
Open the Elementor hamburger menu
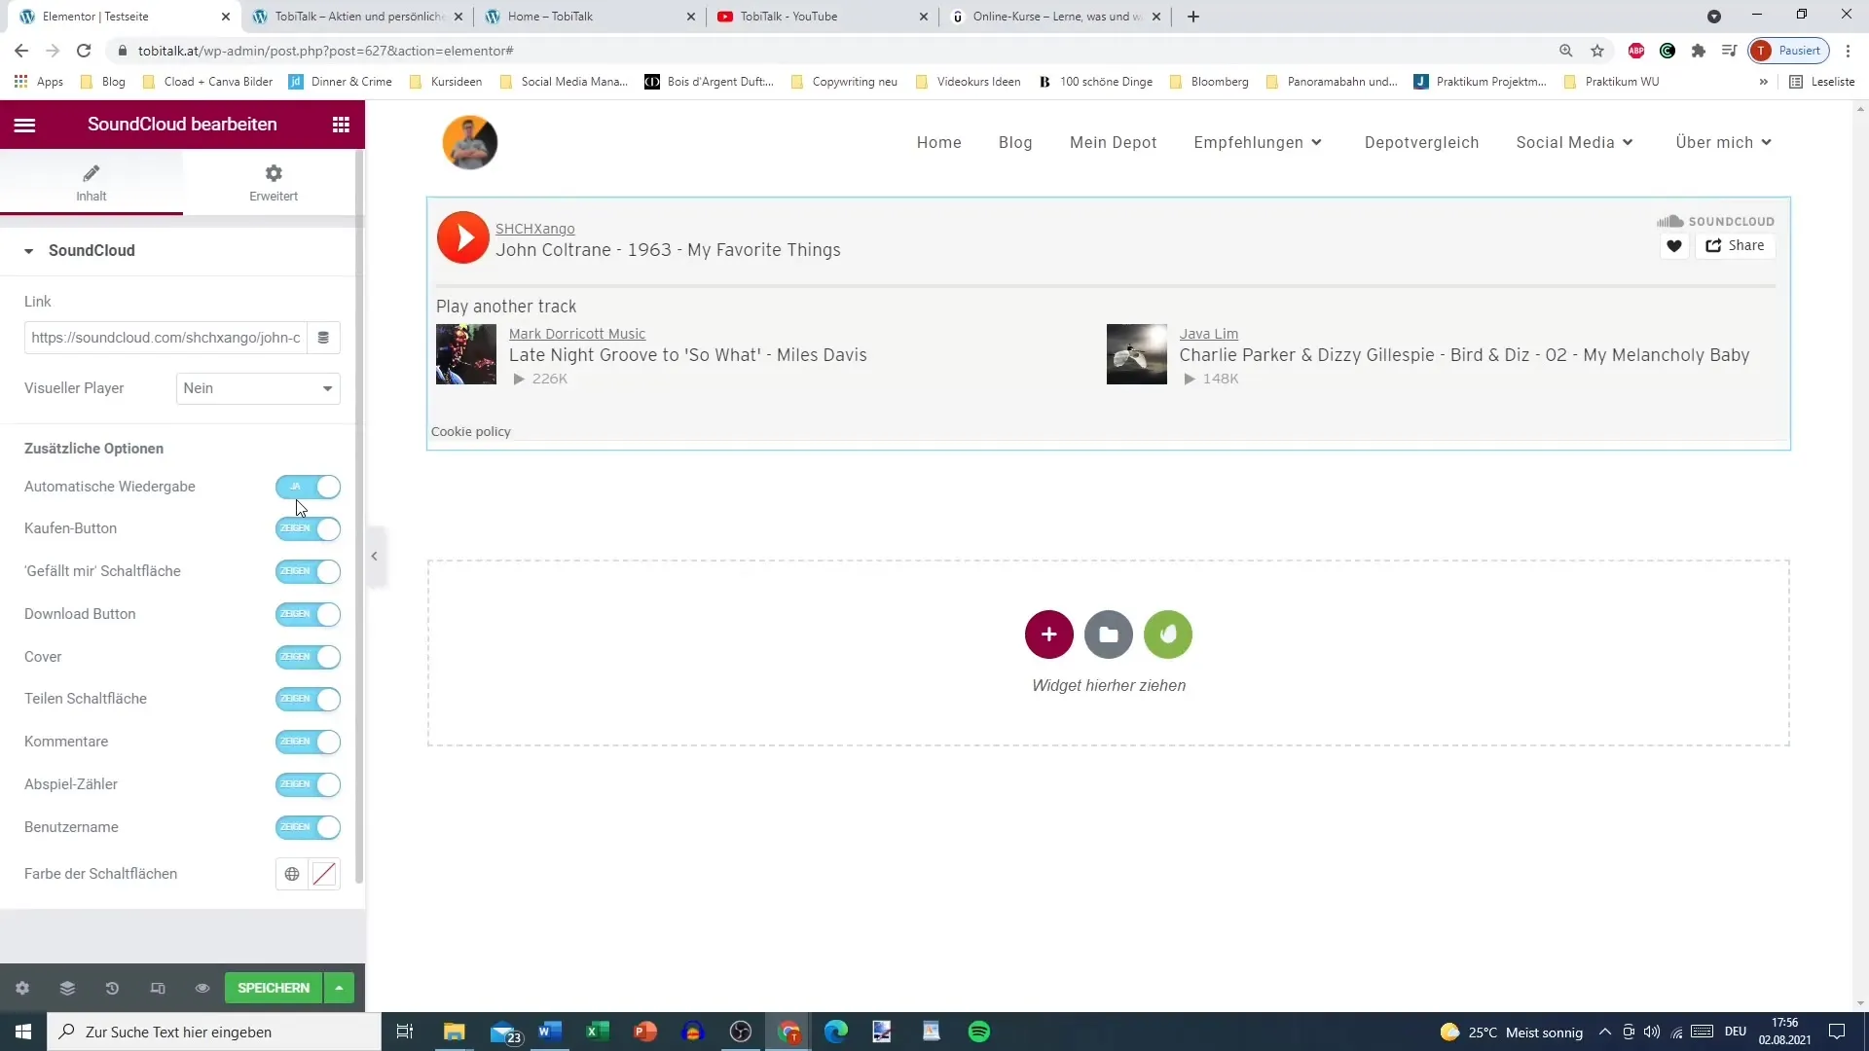(24, 125)
